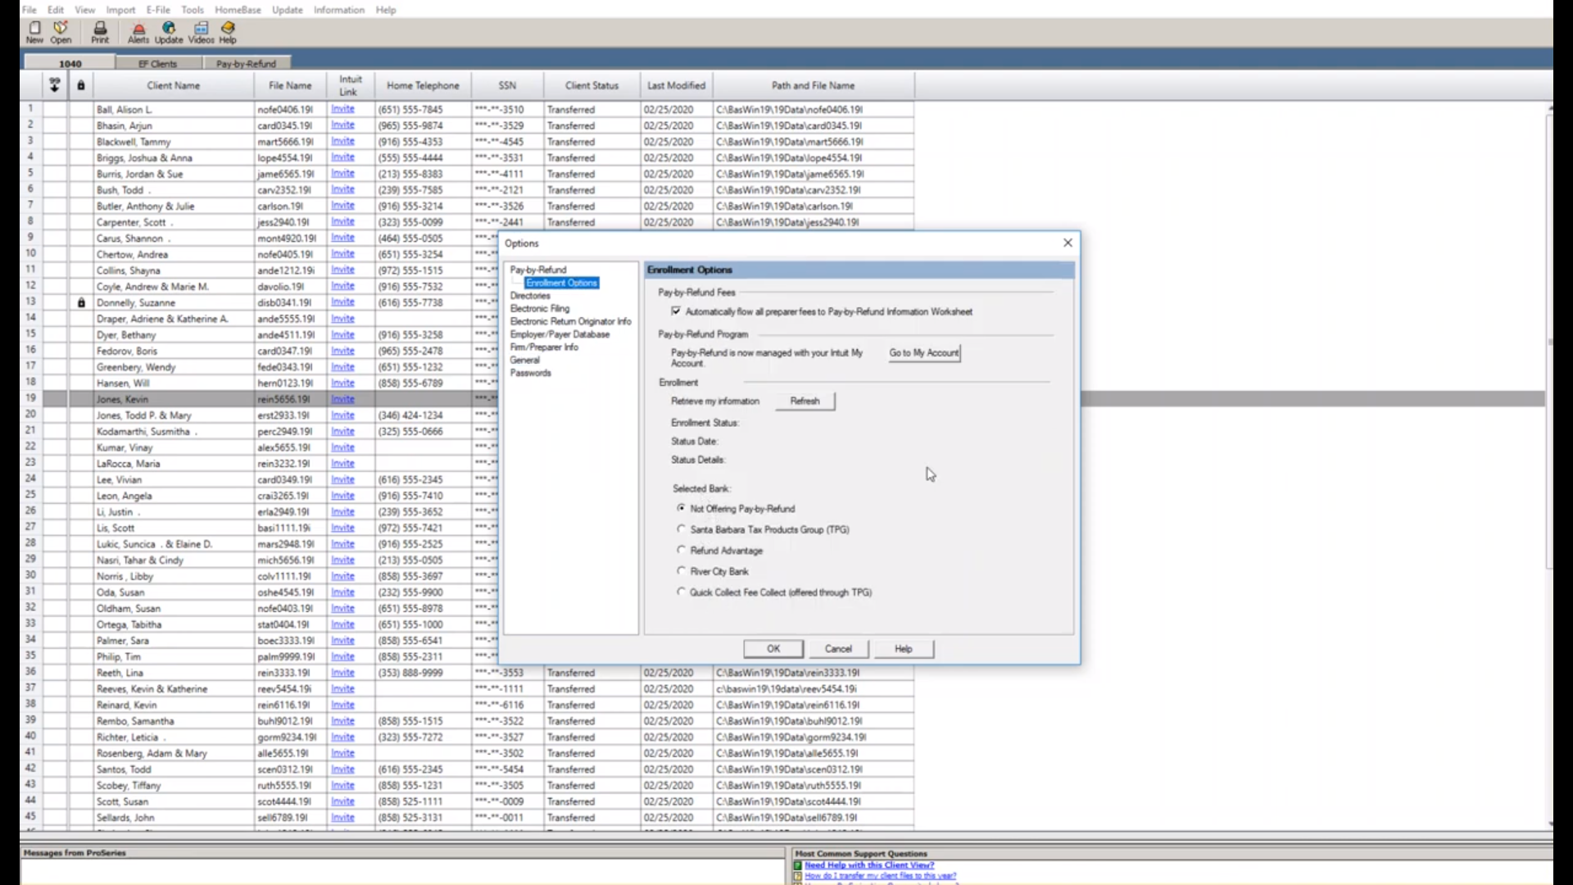Click Invite link for Sellards, John

(342, 818)
